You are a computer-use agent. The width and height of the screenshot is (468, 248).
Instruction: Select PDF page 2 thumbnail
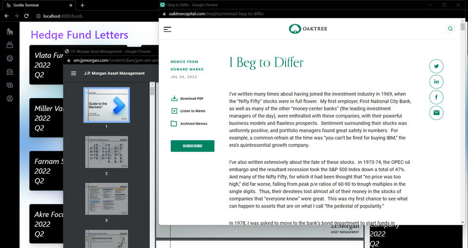[106, 152]
